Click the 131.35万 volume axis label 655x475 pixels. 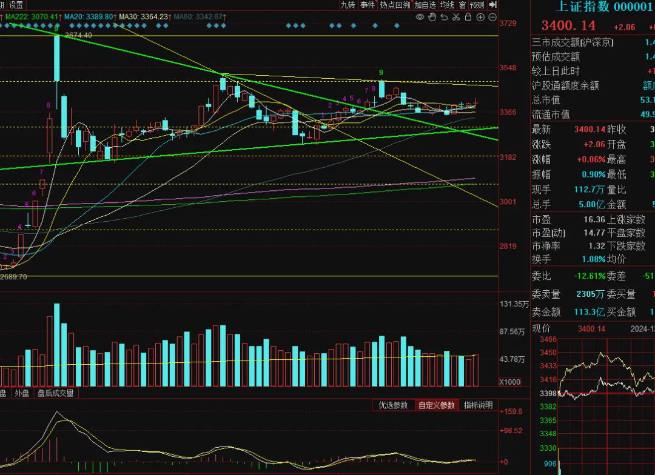point(514,304)
